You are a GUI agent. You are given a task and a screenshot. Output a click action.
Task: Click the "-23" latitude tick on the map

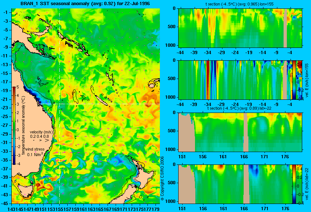5,108
